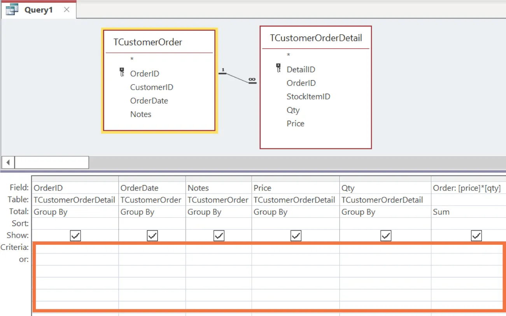Select Qty in the TCustomerOrderDetail field list

(x=293, y=110)
